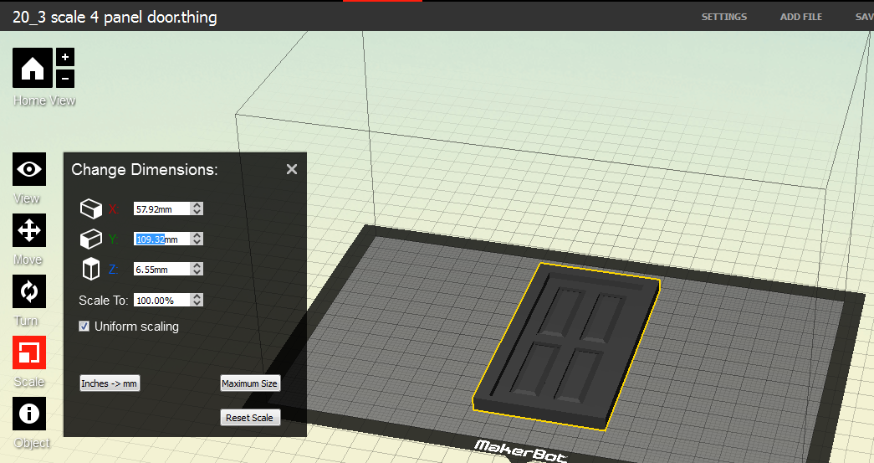The width and height of the screenshot is (874, 463).
Task: Decrease the Z dimension value
Action: tap(197, 272)
